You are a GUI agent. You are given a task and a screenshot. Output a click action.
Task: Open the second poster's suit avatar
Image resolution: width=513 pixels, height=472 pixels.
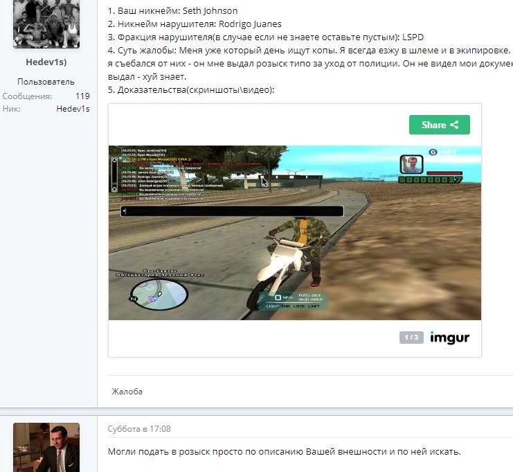46,447
